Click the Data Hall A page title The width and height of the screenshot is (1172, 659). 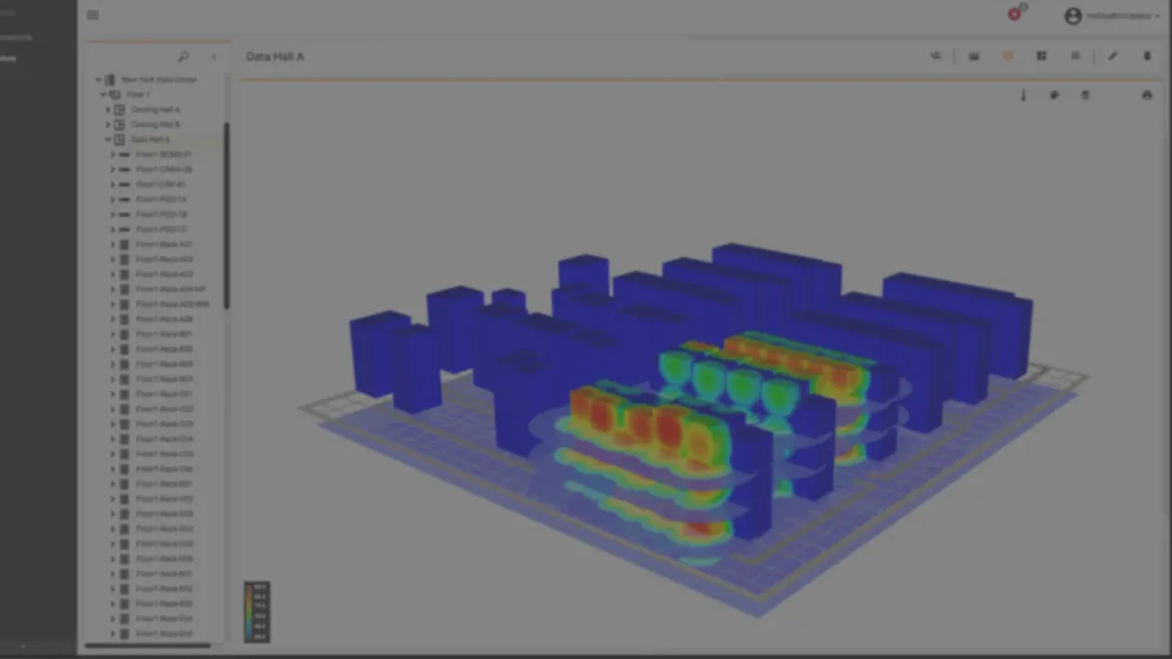(x=275, y=57)
